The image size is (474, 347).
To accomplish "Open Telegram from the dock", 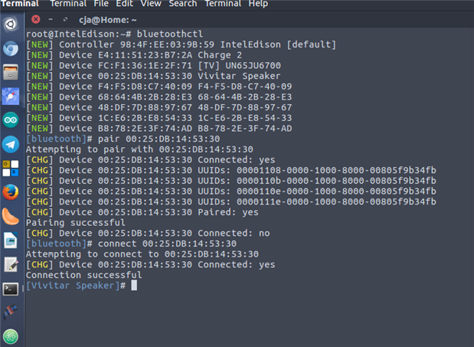I will (11, 144).
